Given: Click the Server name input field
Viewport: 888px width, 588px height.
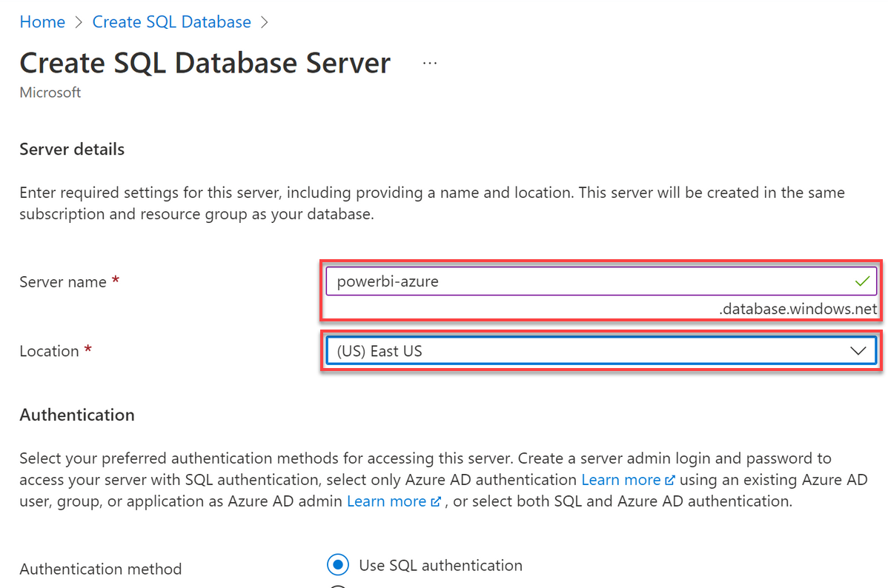Looking at the screenshot, I should click(601, 281).
